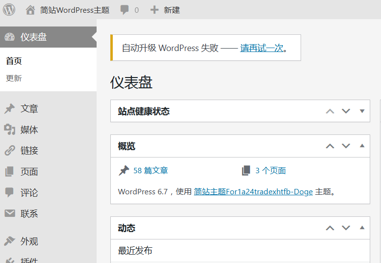Viewport: 381px width, 263px height.
Task: Open the site home icon in admin bar
Action: [30, 10]
